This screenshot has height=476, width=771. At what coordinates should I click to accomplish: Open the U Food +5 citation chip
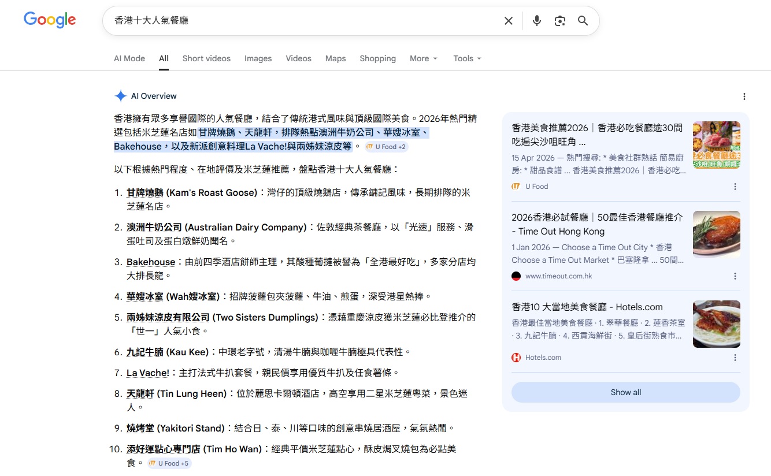(169, 463)
